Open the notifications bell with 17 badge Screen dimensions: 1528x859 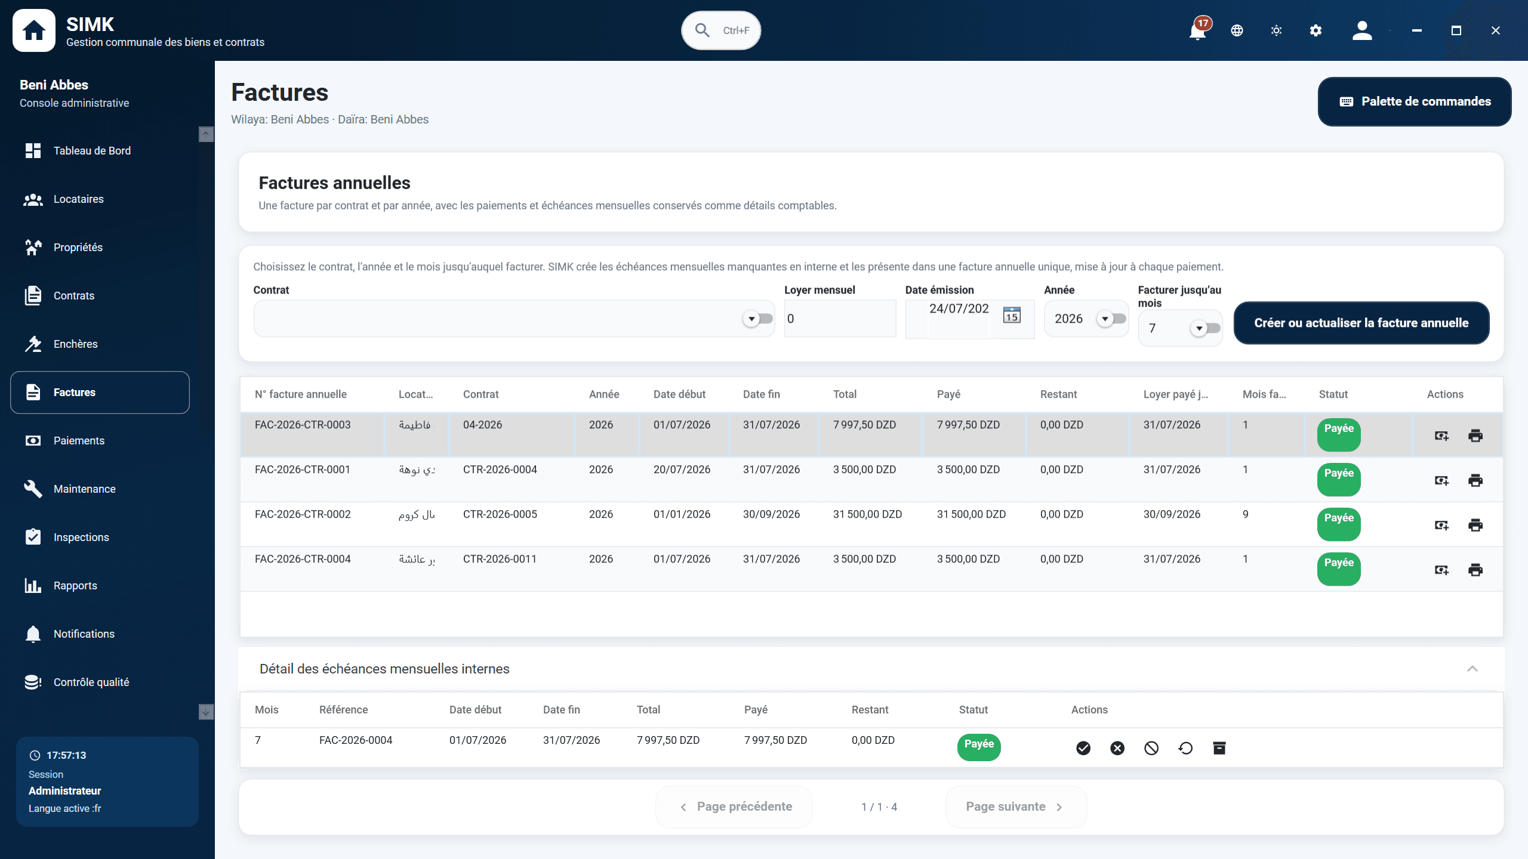click(x=1197, y=30)
